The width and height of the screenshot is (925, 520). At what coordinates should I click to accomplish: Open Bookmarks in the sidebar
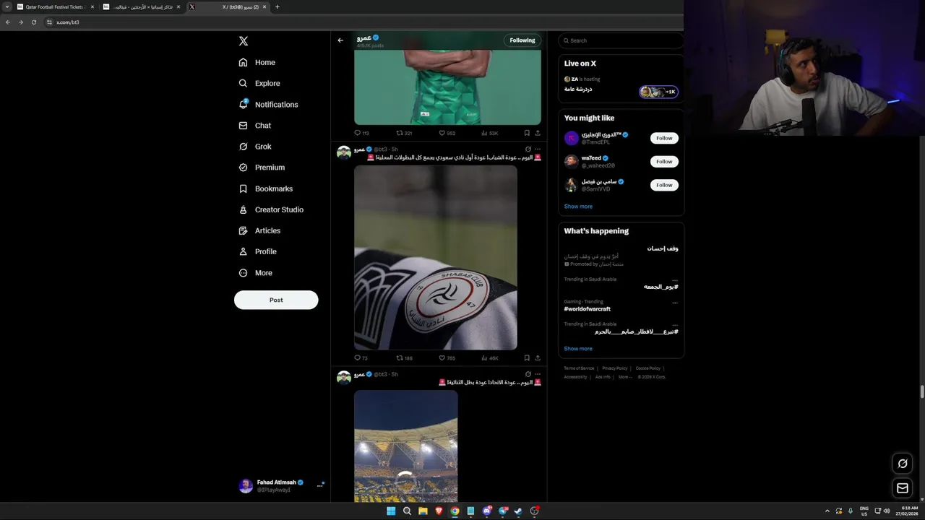pyautogui.click(x=265, y=188)
